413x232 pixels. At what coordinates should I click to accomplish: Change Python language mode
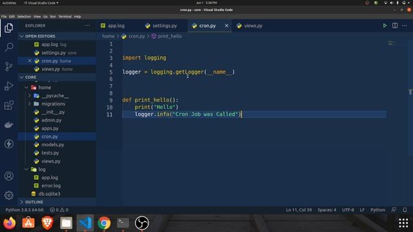coord(378,209)
